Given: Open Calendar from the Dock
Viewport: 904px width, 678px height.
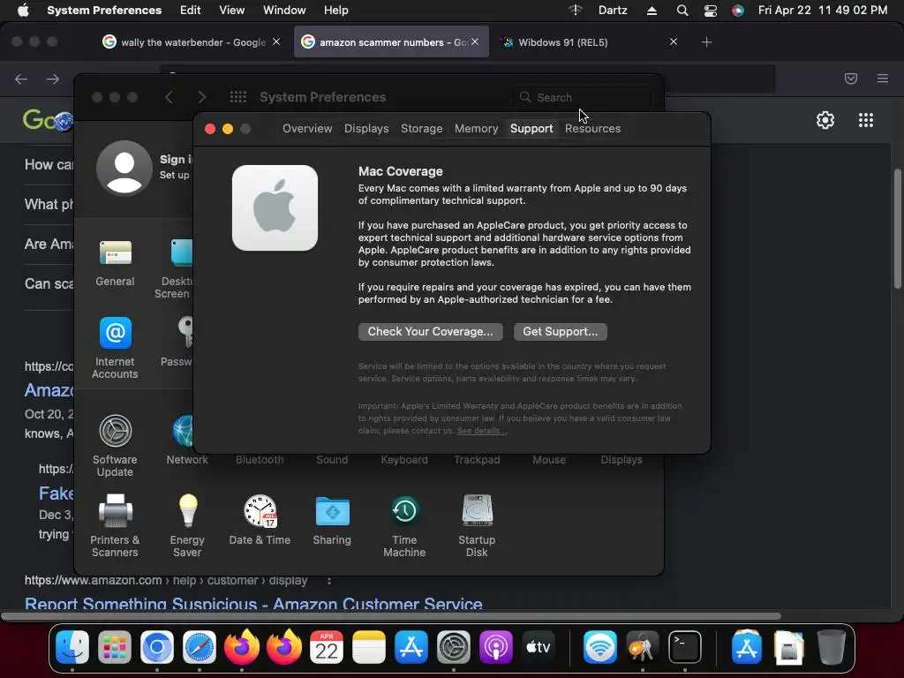Looking at the screenshot, I should point(327,647).
